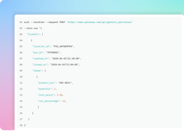This screenshot has width=184, height=131.
Task: Click the "location_id" key
Action: (41, 46)
